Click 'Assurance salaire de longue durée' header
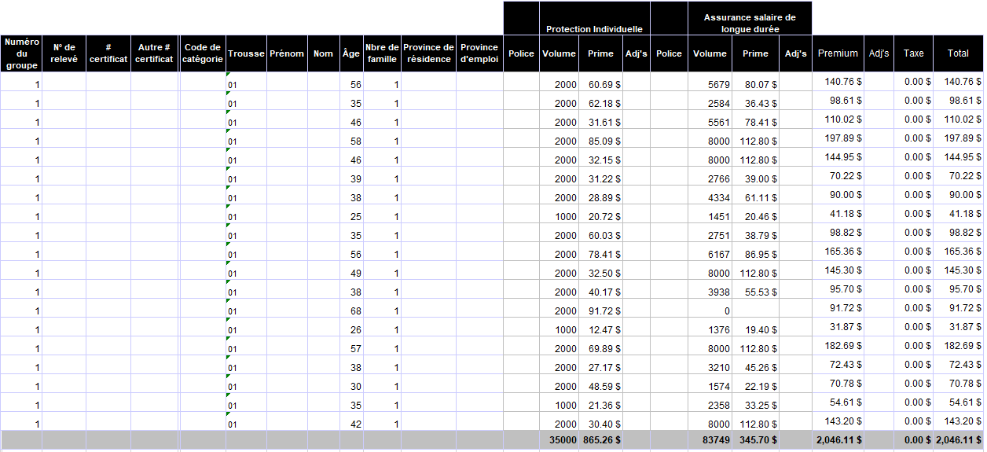Viewport: 987px width, 452px height. 750,18
